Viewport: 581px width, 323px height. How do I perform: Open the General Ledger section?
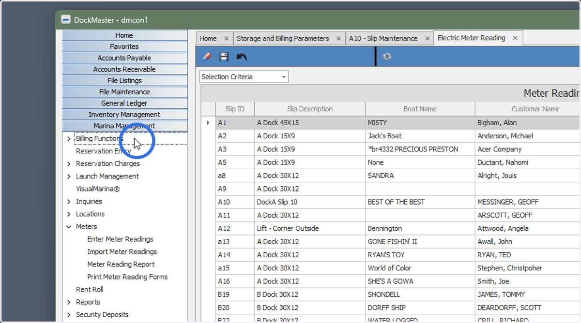tap(124, 103)
